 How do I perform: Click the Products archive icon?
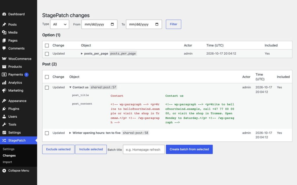coord(4,67)
